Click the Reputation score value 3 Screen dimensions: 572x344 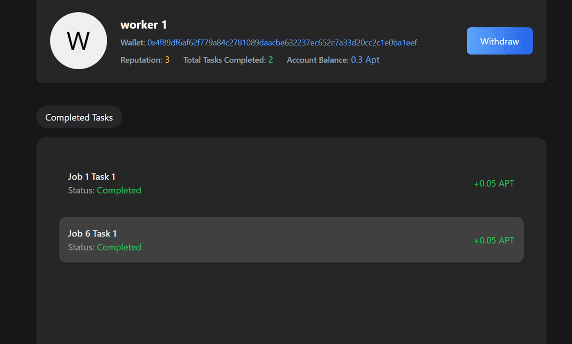tap(167, 60)
